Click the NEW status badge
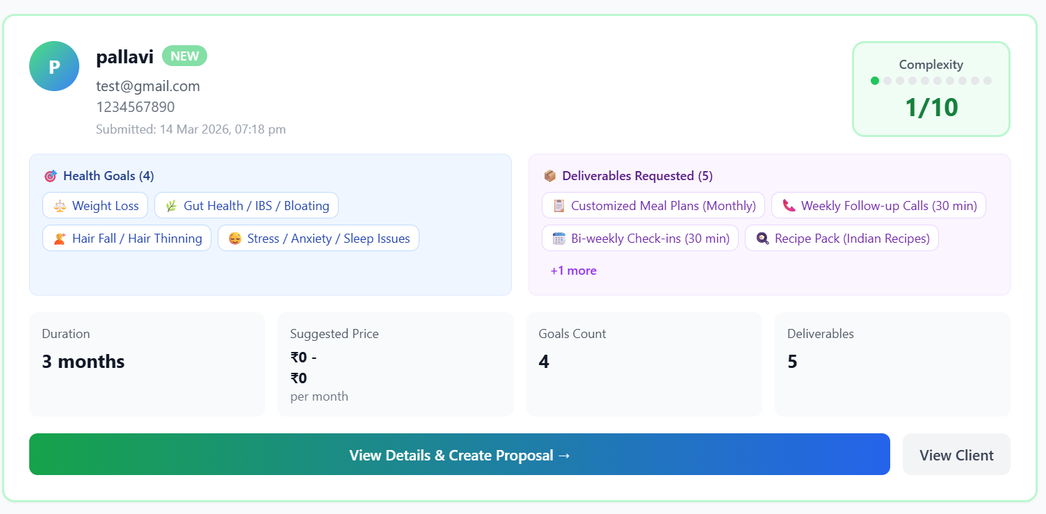The height and width of the screenshot is (514, 1046). tap(184, 56)
